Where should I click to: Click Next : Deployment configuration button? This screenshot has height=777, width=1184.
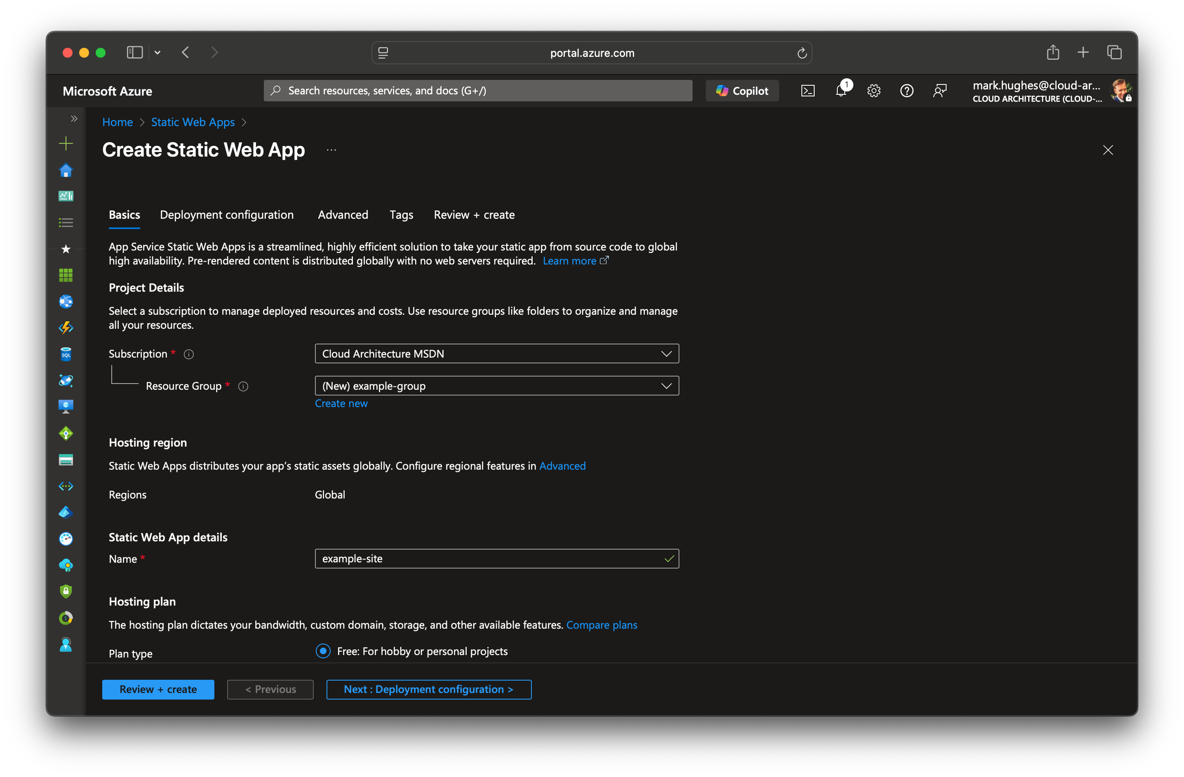pyautogui.click(x=429, y=690)
